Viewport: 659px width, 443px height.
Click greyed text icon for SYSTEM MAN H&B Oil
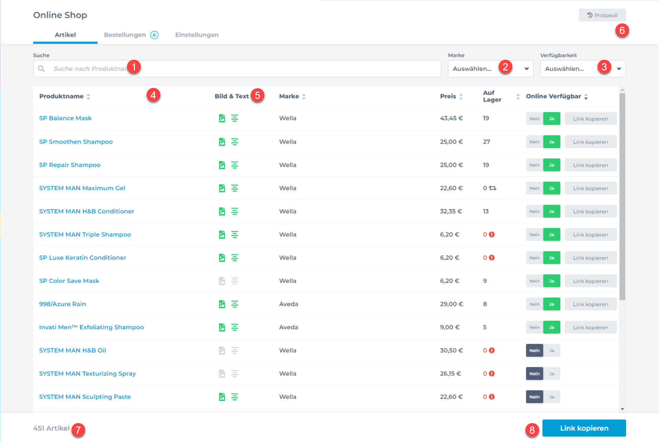click(235, 351)
